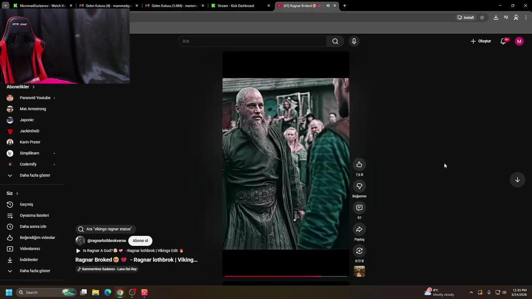532x299 pixels.
Task: Open the media controls toolbar icon
Action: pos(506,17)
